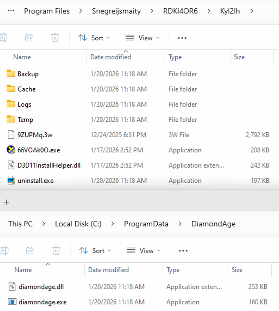The image size is (279, 311).
Task: Click the Temp folder name
Action: [25, 120]
